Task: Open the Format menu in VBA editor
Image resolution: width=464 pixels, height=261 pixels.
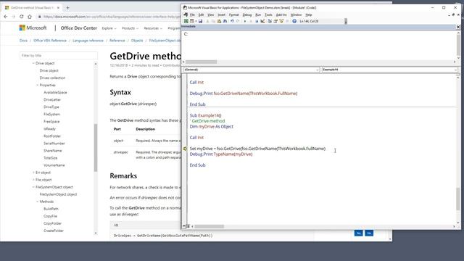Action: 233,14
